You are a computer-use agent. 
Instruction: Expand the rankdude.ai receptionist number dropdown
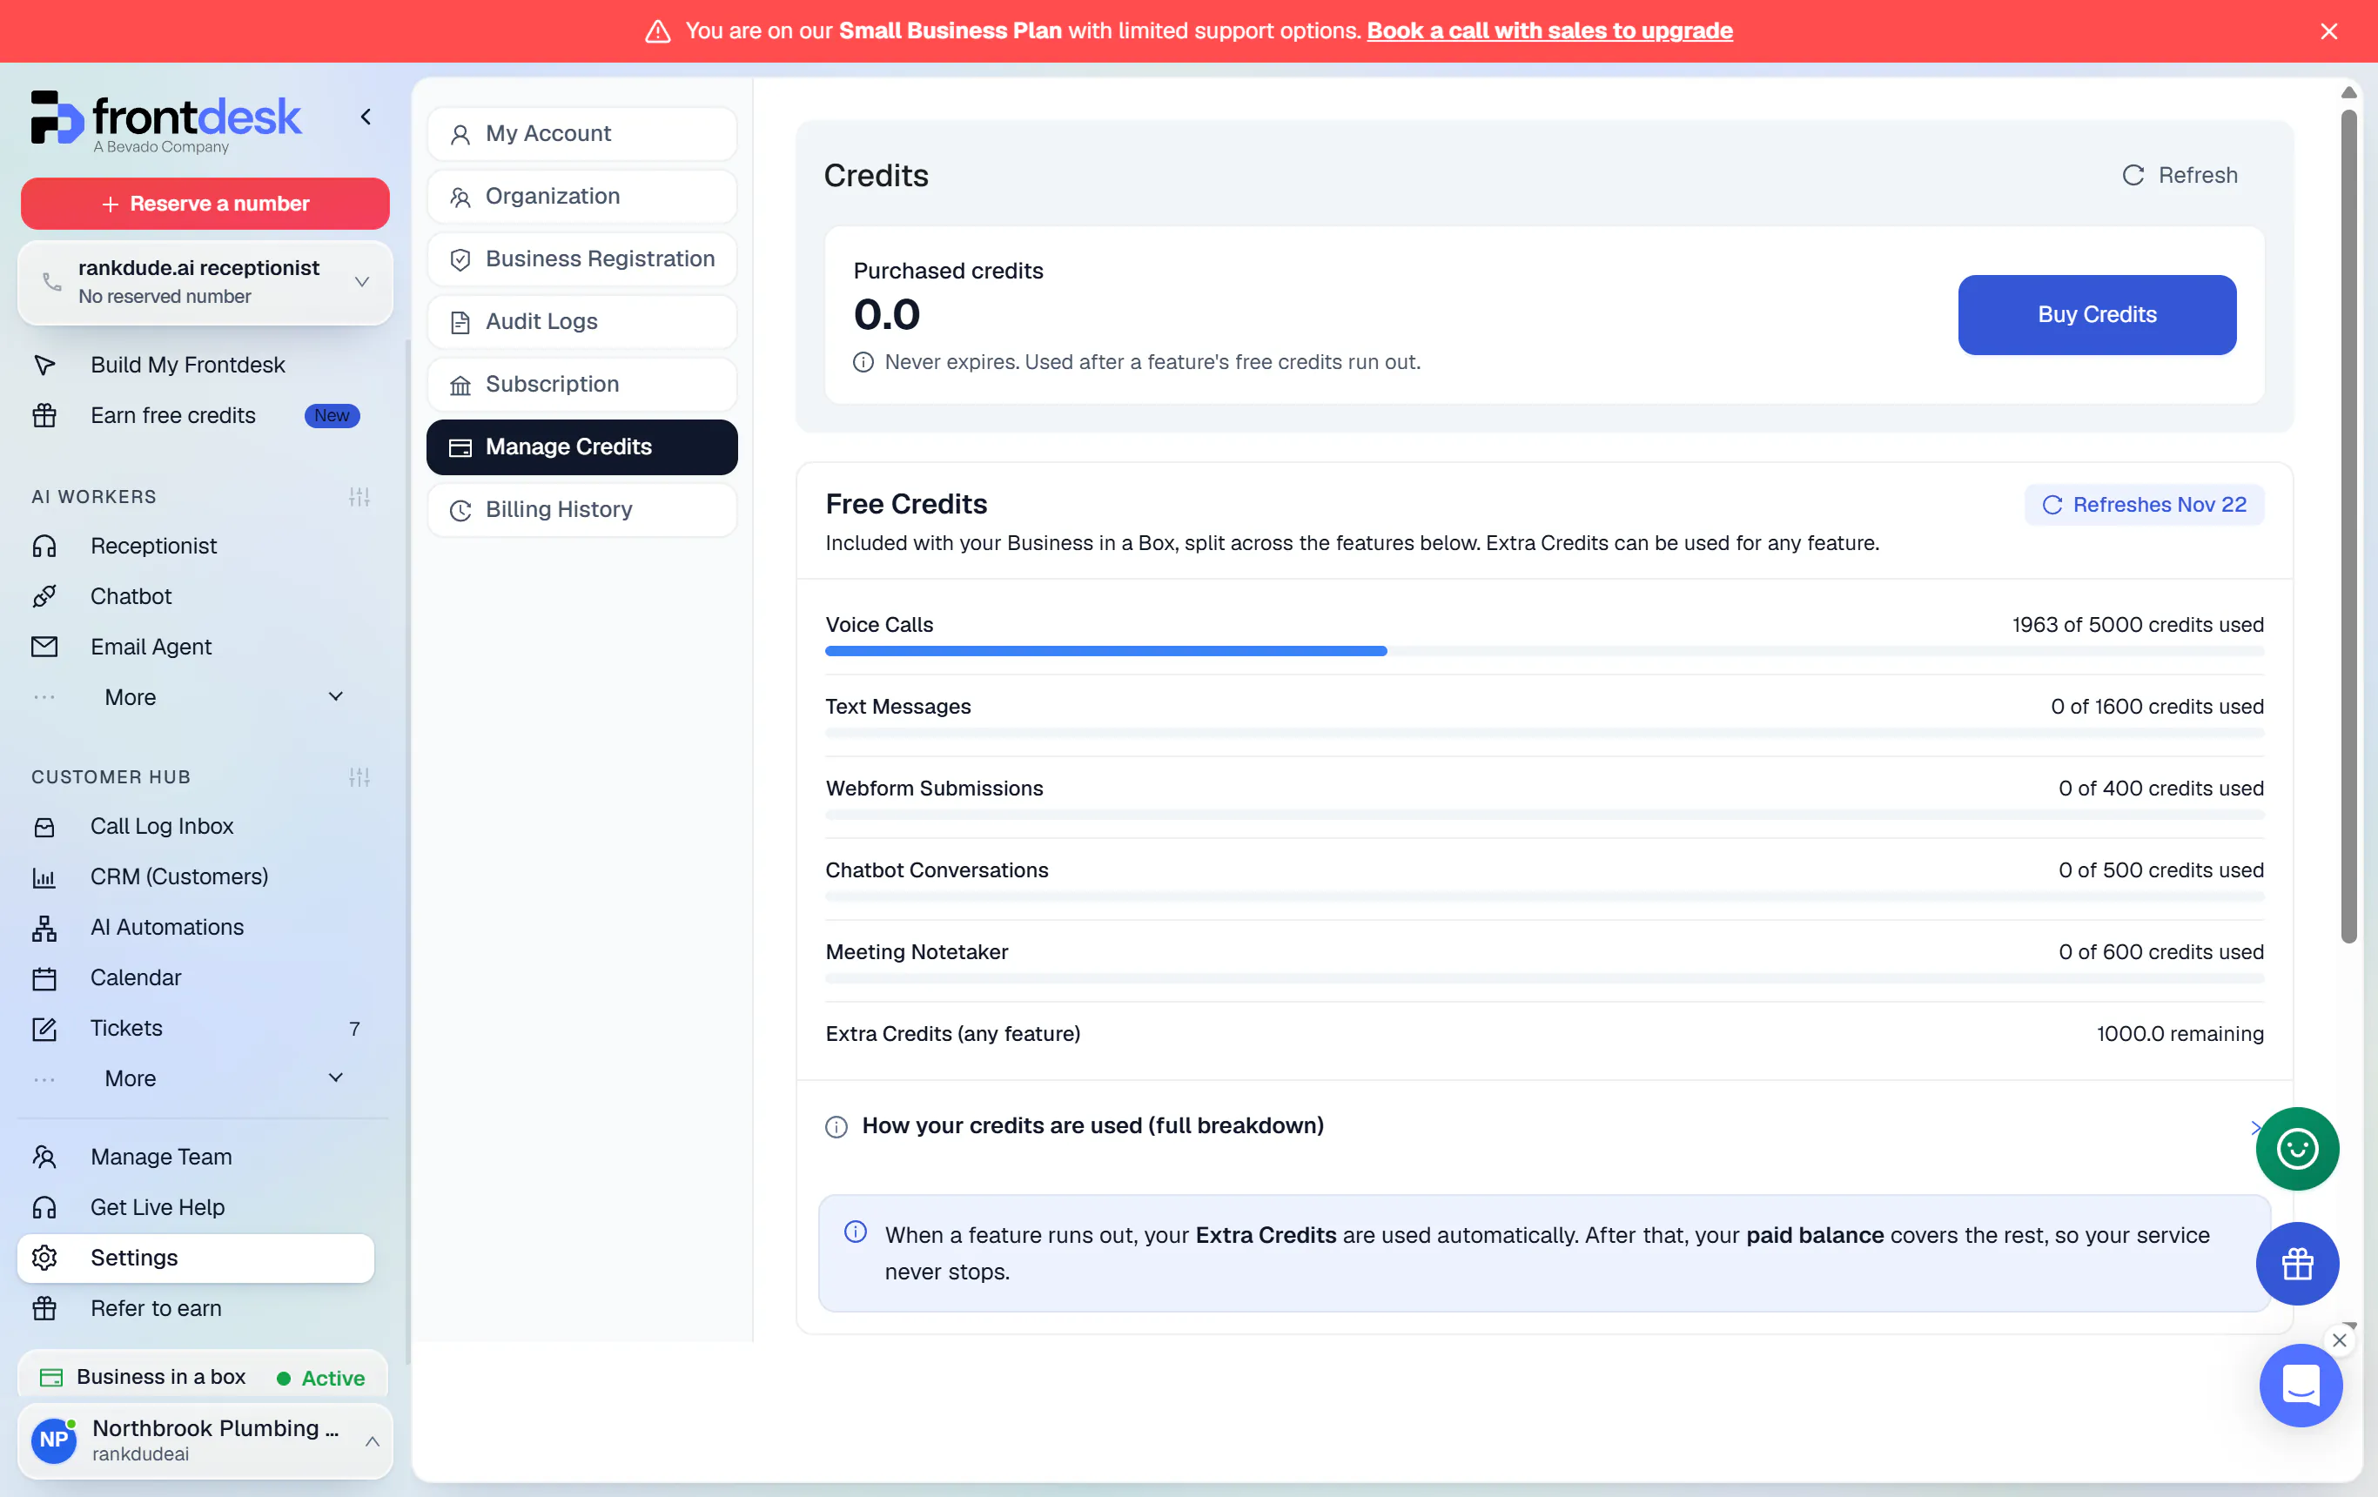[205, 282]
